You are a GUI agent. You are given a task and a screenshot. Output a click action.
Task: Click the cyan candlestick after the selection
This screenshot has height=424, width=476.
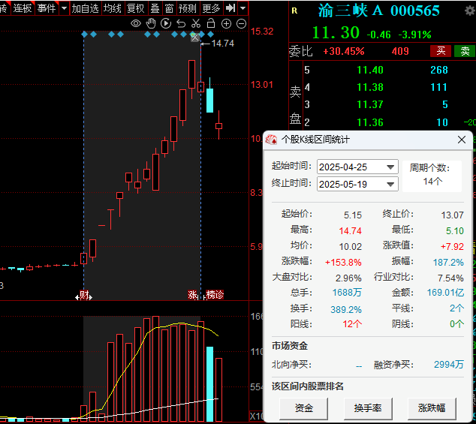pyautogui.click(x=210, y=100)
